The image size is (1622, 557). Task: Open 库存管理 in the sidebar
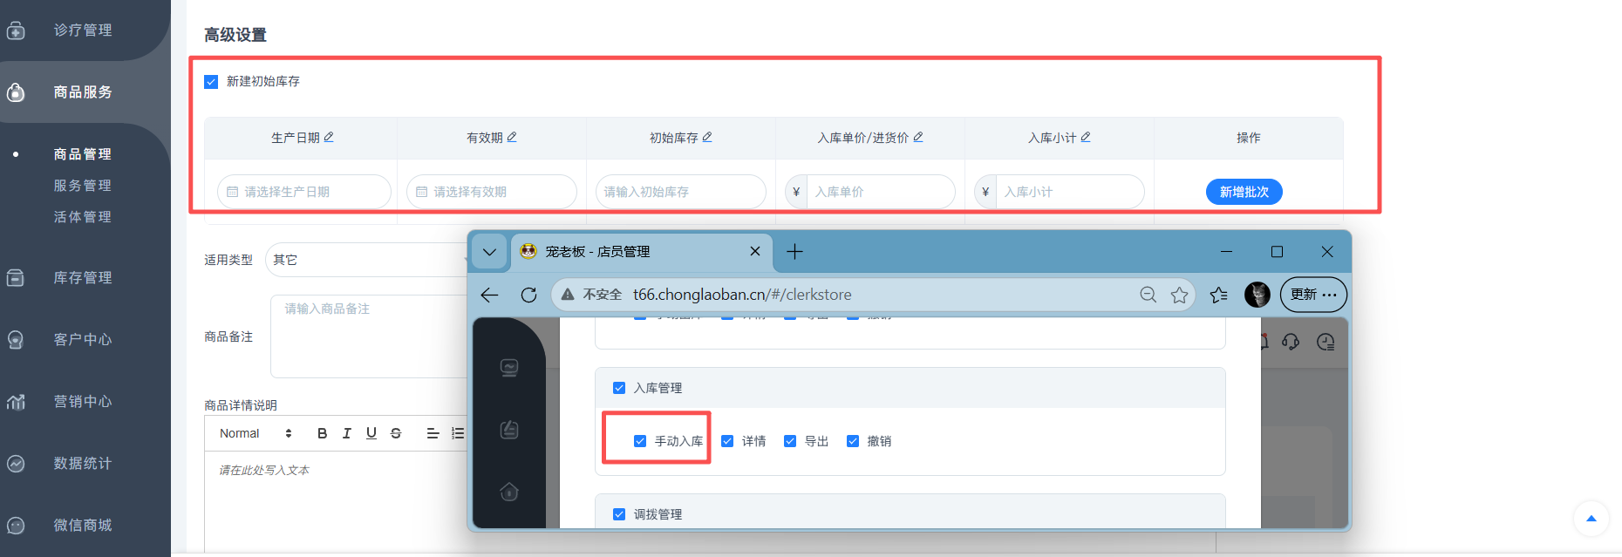[x=82, y=278]
